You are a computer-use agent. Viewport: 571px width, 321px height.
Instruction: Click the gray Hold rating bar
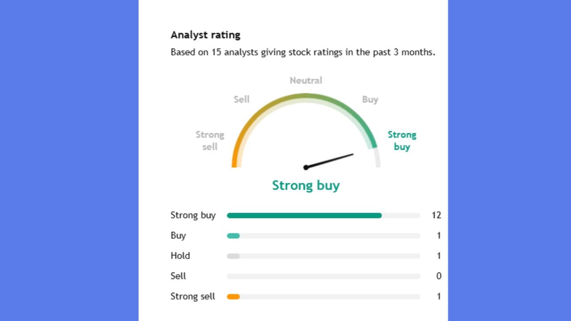coord(233,256)
